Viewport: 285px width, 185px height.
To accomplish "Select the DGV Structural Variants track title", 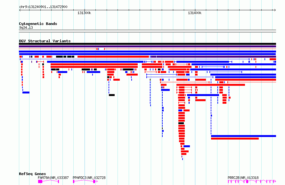I will pos(45,41).
